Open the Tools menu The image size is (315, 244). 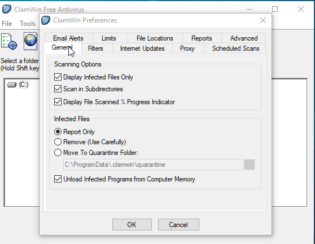tap(28, 24)
